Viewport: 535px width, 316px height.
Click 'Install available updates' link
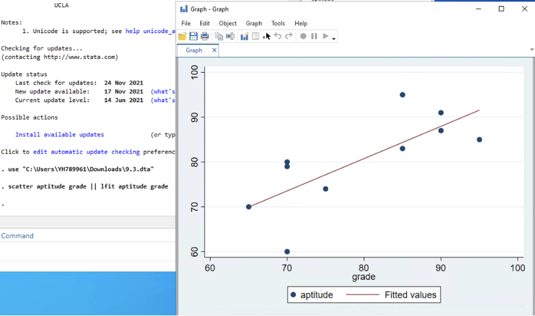pos(60,135)
